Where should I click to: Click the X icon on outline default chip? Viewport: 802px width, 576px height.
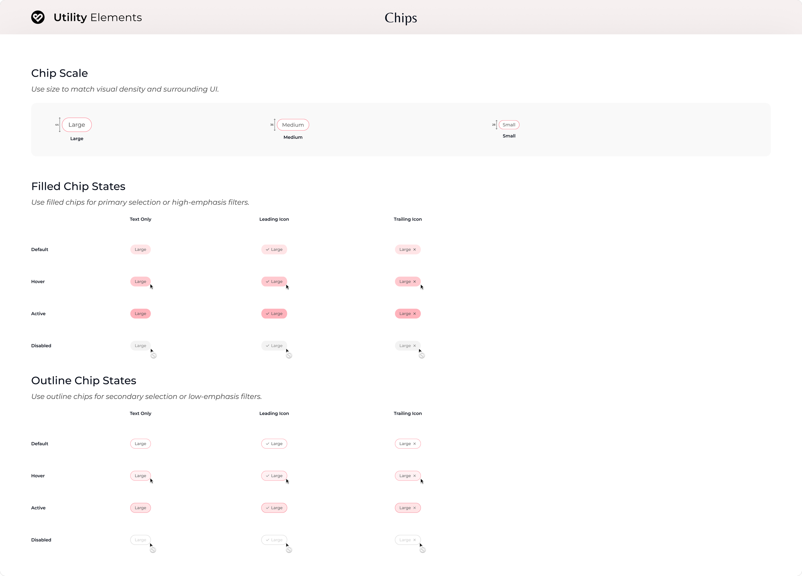pos(414,444)
